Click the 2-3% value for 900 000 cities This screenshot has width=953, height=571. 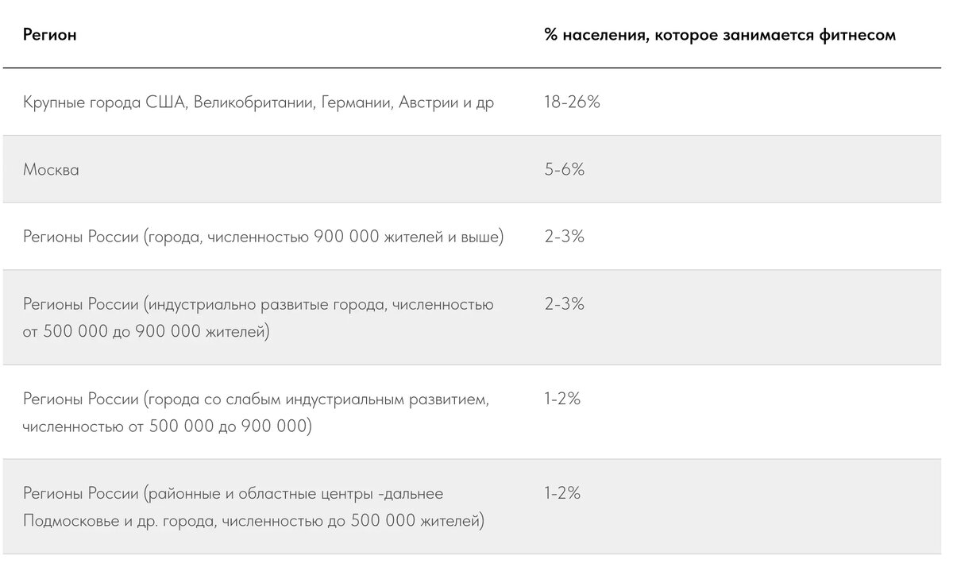565,237
